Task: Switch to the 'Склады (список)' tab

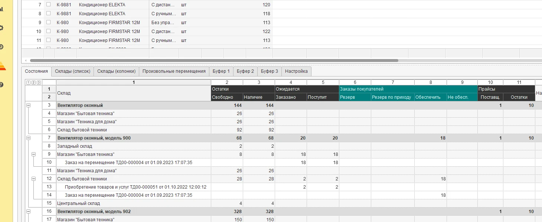Action: tap(72, 71)
